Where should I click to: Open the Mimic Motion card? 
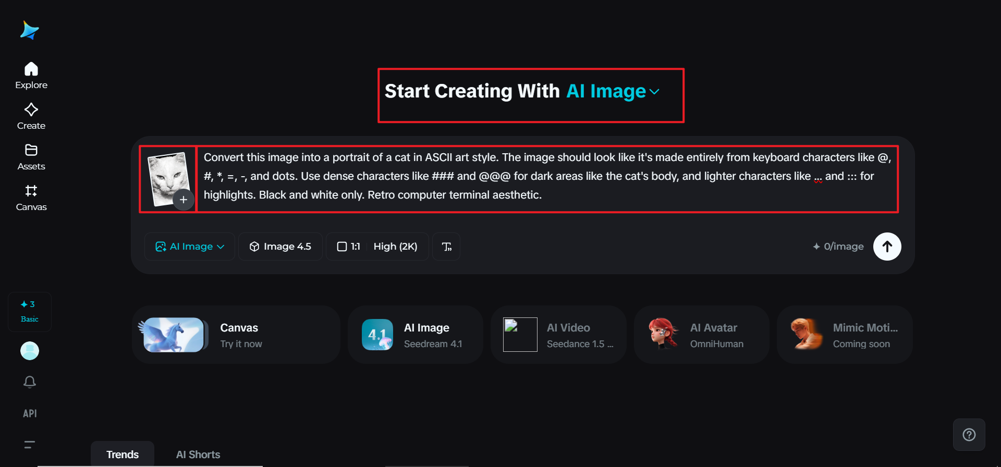845,335
